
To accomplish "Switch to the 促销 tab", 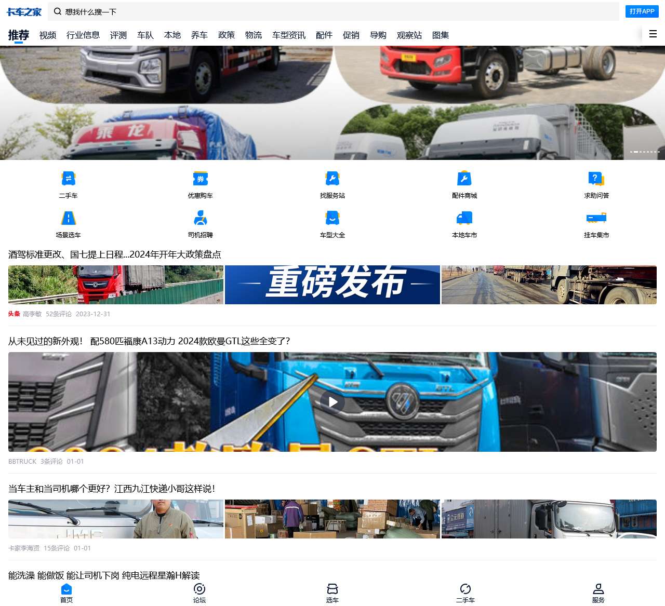I will tap(351, 35).
